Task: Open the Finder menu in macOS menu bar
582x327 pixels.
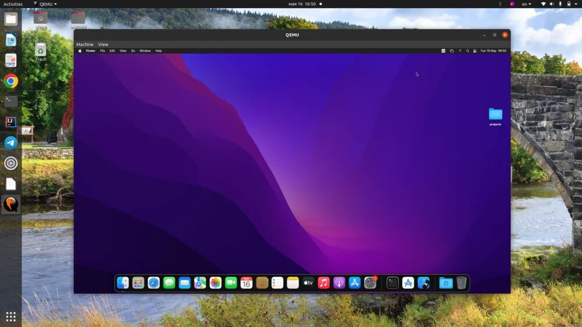Action: pyautogui.click(x=91, y=51)
